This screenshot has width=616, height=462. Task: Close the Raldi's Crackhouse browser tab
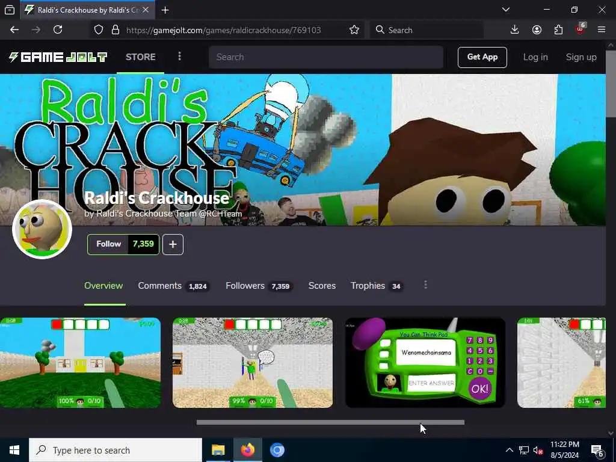(x=146, y=10)
